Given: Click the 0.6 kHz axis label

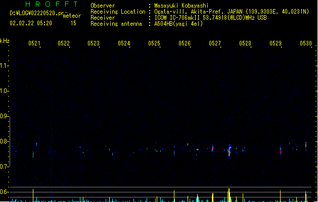Looking at the screenshot, I should (5, 192).
